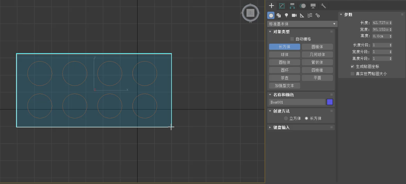The height and width of the screenshot is (184, 406).
Task: Select the Space Warps category icon
Action: coord(310,15)
